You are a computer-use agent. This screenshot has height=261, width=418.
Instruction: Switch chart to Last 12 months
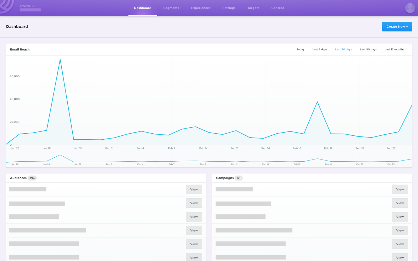(x=394, y=49)
